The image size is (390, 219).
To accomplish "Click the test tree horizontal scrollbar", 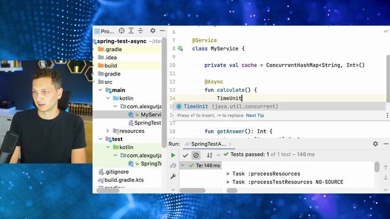I will tap(193, 190).
